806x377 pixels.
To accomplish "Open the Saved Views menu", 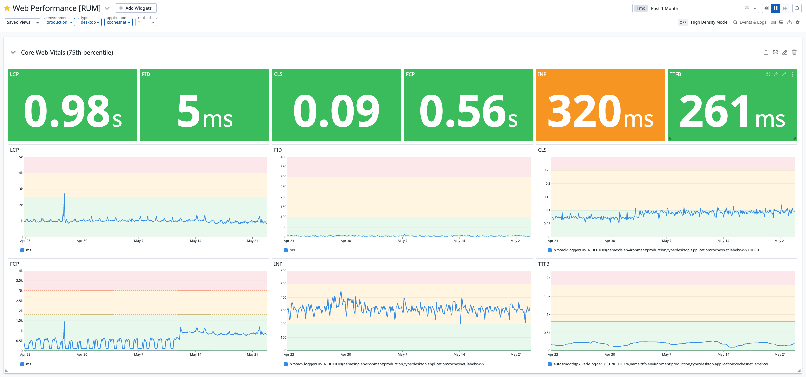I will pos(22,22).
